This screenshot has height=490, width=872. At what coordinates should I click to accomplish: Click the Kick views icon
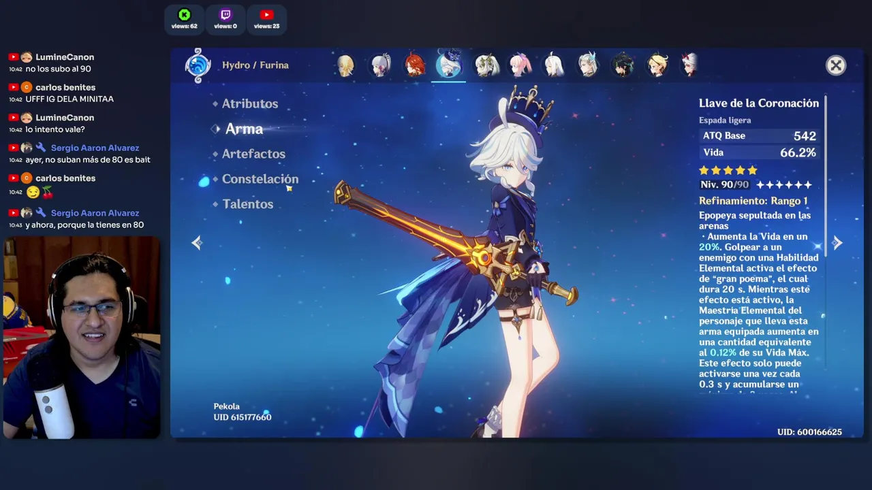pyautogui.click(x=184, y=15)
